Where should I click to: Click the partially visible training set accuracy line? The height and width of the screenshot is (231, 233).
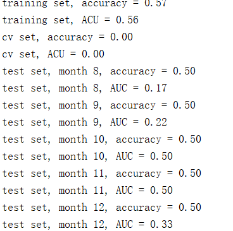point(84,4)
